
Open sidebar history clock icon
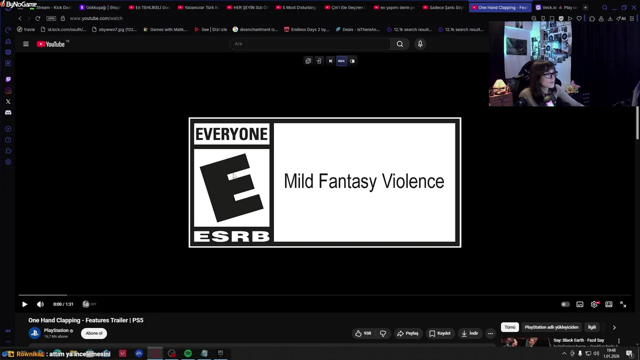click(8, 140)
